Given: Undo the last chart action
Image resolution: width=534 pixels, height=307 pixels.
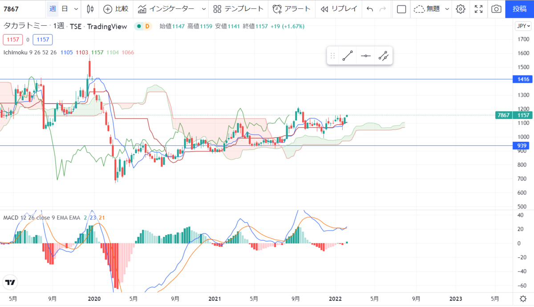Looking at the screenshot, I should (370, 9).
